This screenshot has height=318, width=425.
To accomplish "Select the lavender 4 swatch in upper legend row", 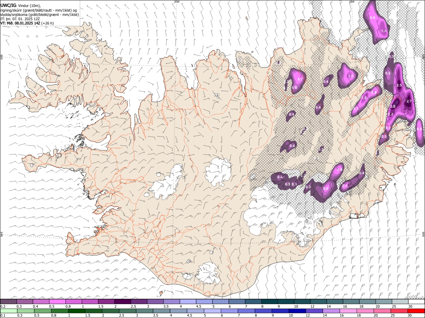I will click(187, 301).
